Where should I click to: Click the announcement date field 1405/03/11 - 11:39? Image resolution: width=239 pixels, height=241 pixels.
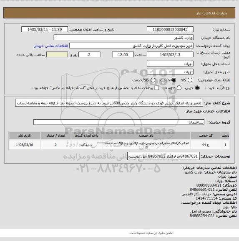click(x=45, y=30)
